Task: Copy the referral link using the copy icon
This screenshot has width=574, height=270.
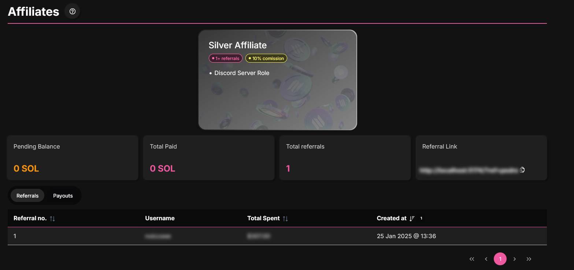Action: point(522,170)
